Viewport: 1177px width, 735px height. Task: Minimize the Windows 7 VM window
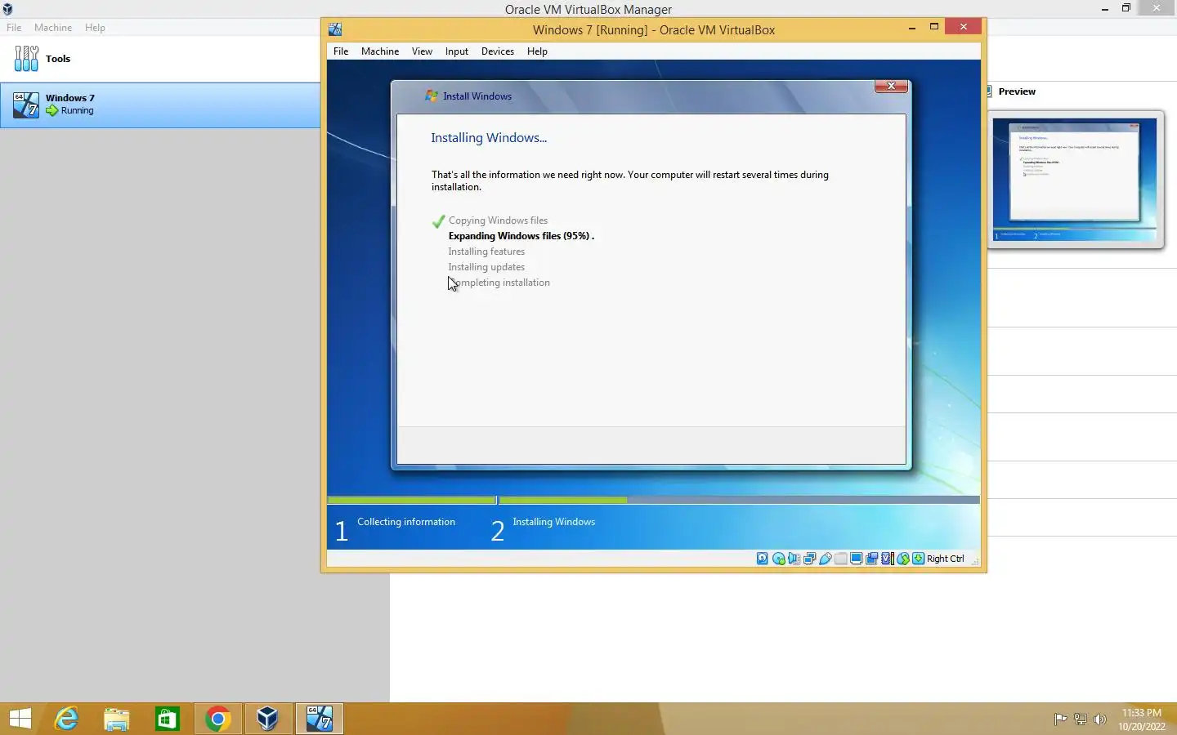[911, 28]
